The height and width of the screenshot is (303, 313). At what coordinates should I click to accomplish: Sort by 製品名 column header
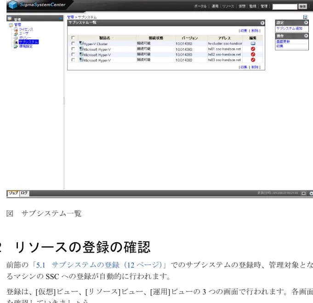tap(105, 38)
